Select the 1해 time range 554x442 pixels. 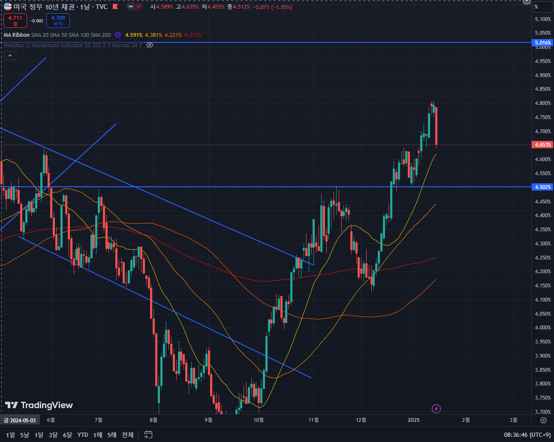pyautogui.click(x=98, y=435)
